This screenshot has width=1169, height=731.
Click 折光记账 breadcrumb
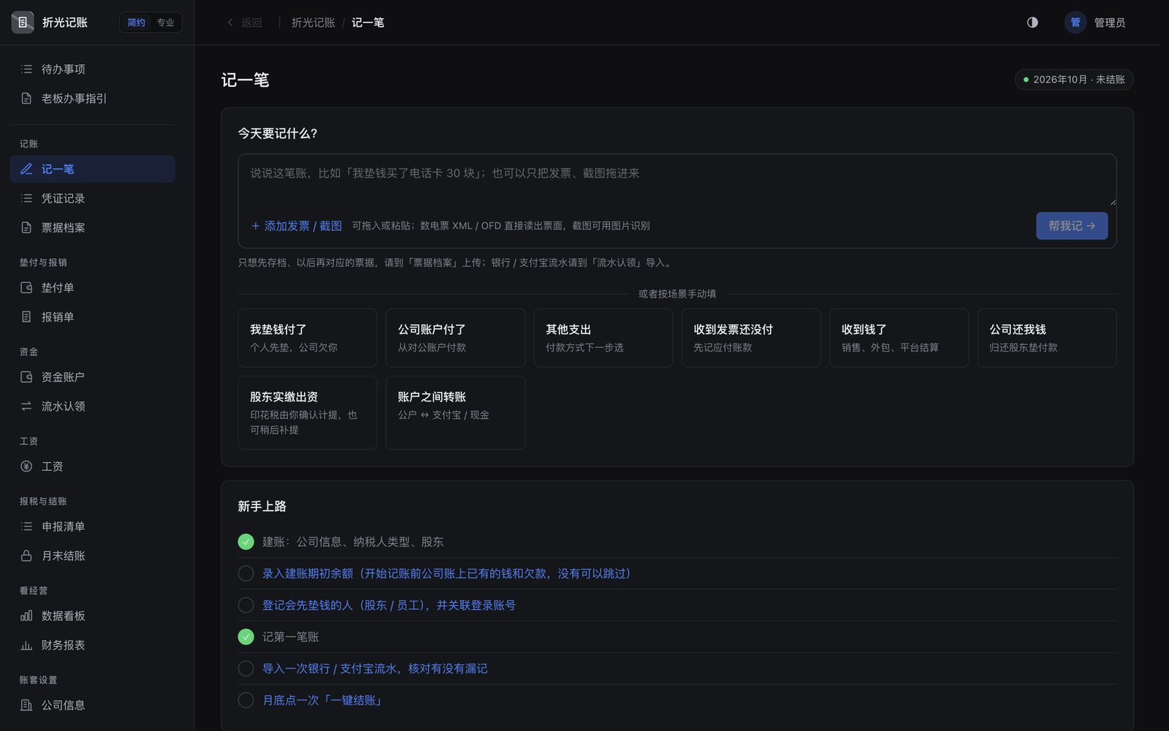(x=313, y=23)
